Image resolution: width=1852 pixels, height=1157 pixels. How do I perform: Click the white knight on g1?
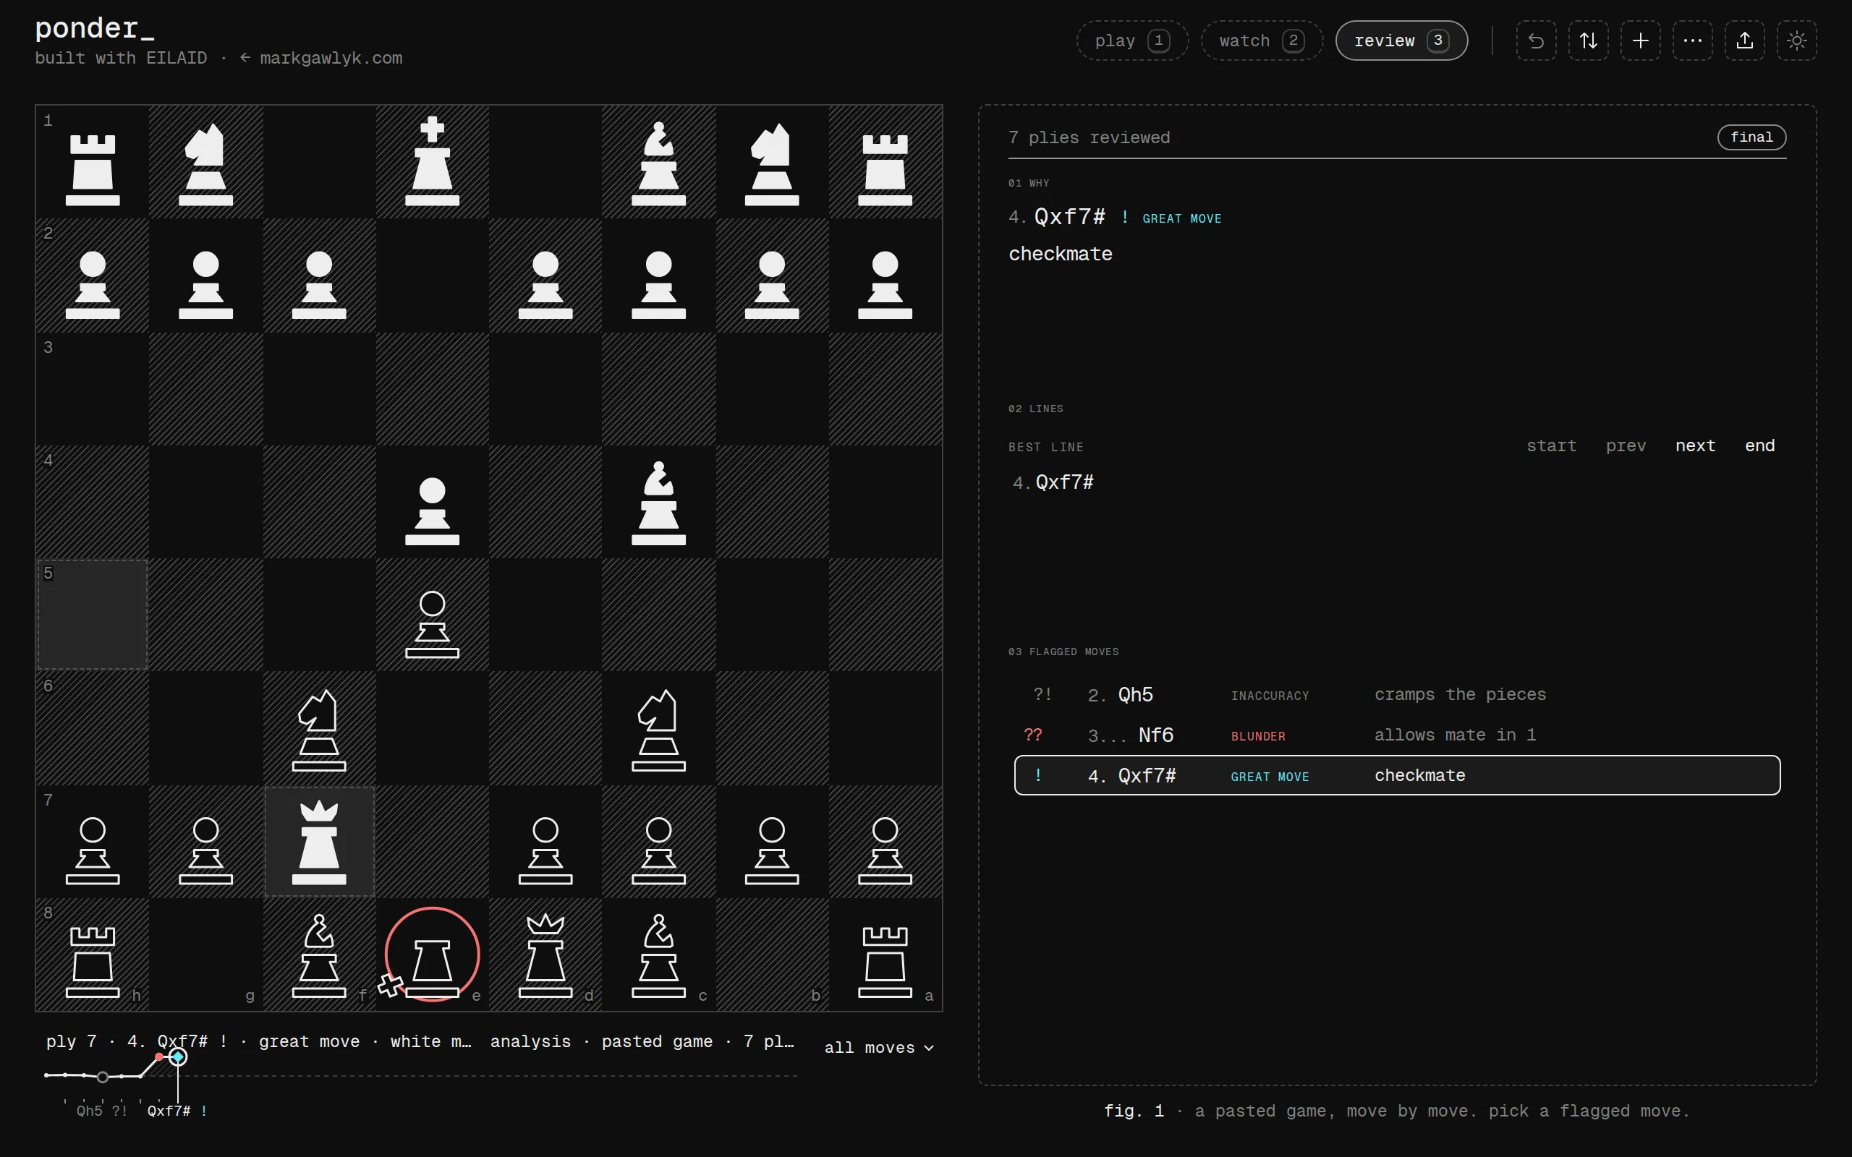(x=206, y=163)
